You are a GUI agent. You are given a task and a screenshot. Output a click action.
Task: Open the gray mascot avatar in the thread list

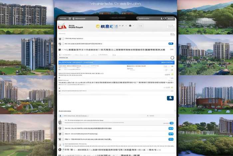coord(60,122)
